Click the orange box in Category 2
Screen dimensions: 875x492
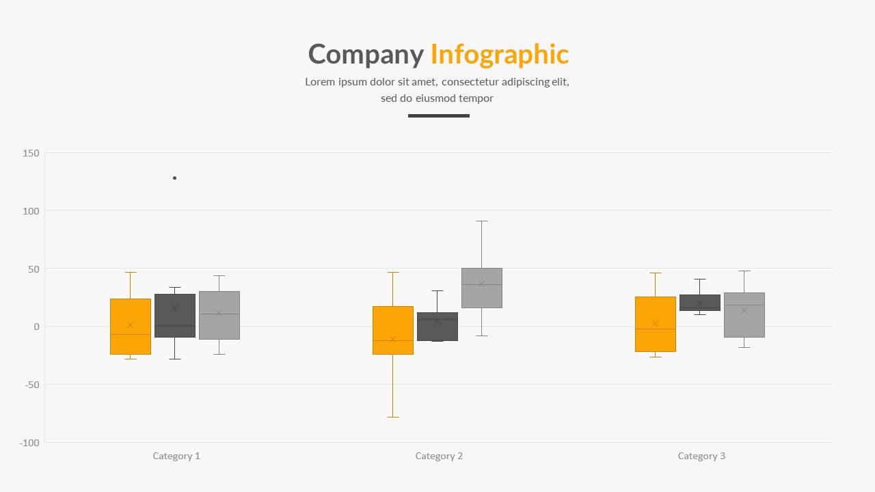[393, 330]
